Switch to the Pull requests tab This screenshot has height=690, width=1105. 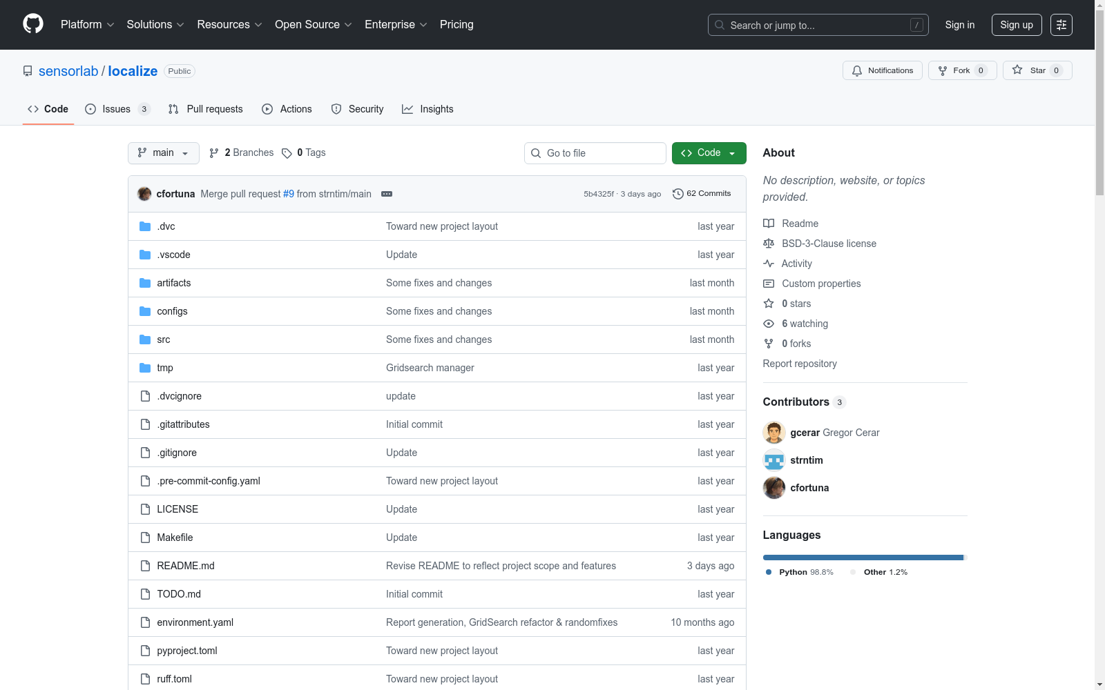206,109
